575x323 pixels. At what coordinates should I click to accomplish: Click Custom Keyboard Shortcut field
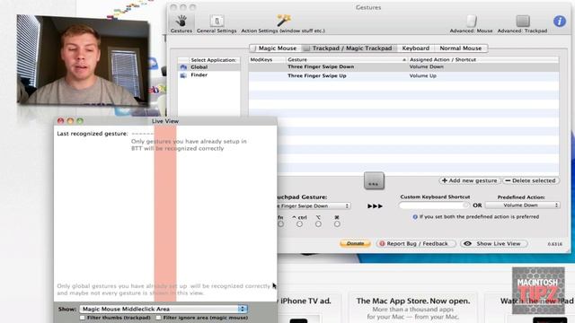(434, 205)
